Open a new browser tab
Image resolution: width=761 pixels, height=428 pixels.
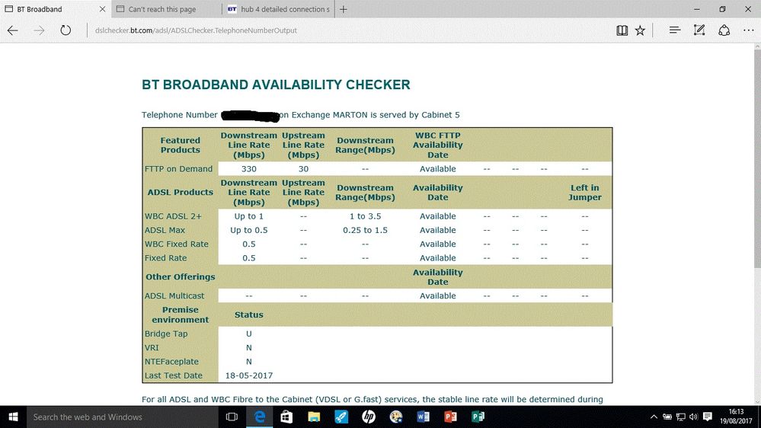pyautogui.click(x=343, y=9)
